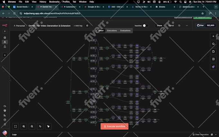Screen dimensions: 219x137
Task: Open the workflow history clock icon
Action: (179, 25)
